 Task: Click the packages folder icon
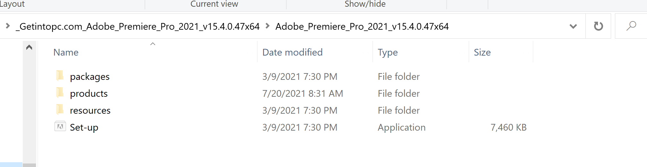60,76
